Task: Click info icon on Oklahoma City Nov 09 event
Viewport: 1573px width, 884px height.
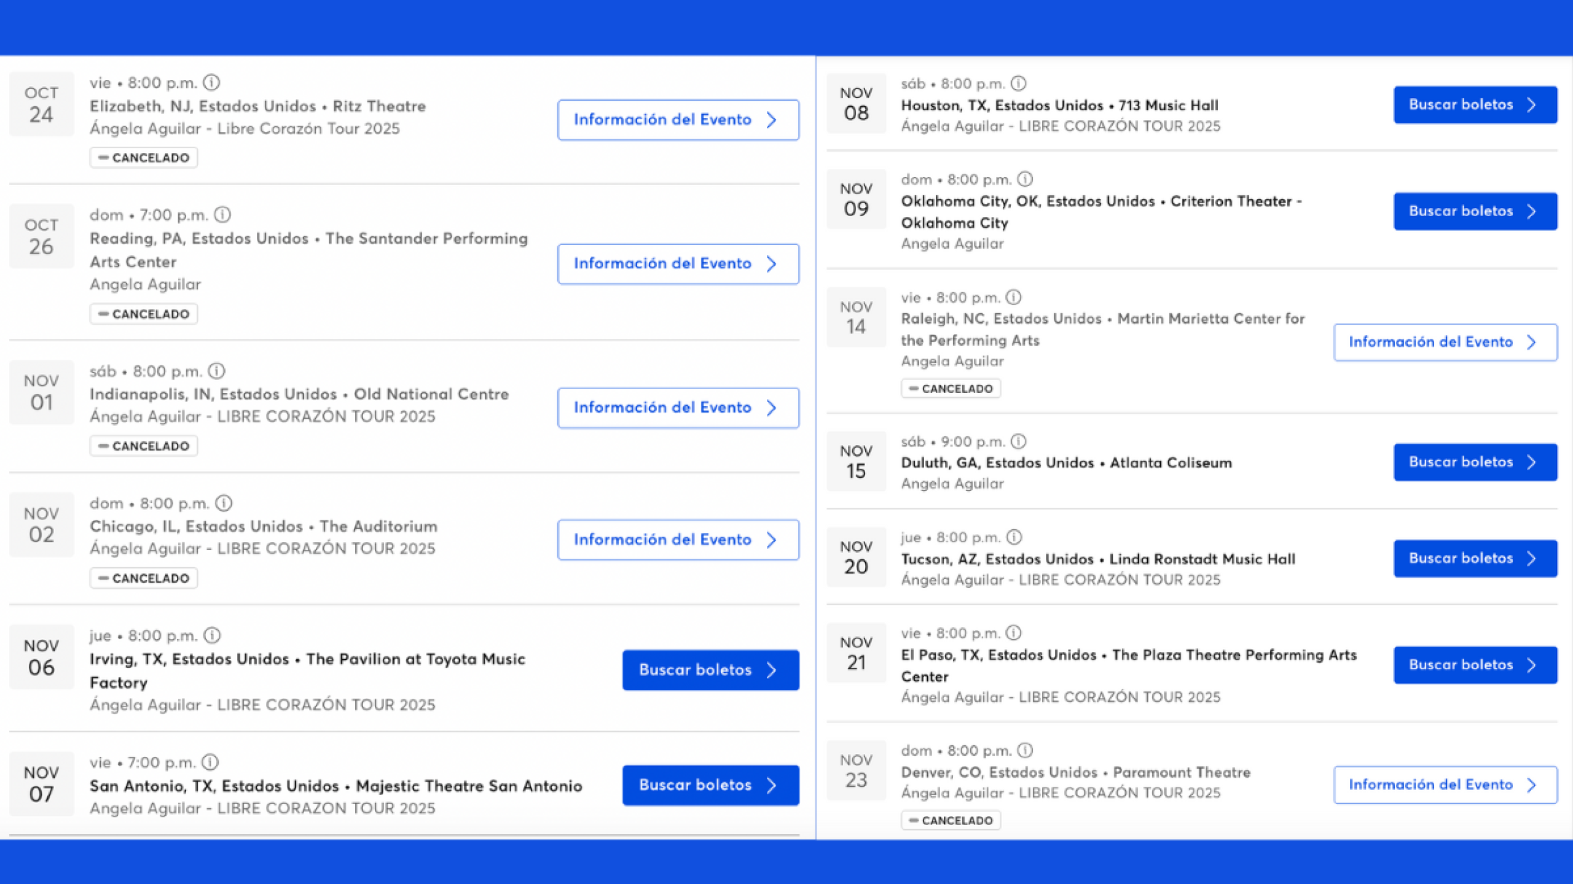Action: pyautogui.click(x=1025, y=179)
